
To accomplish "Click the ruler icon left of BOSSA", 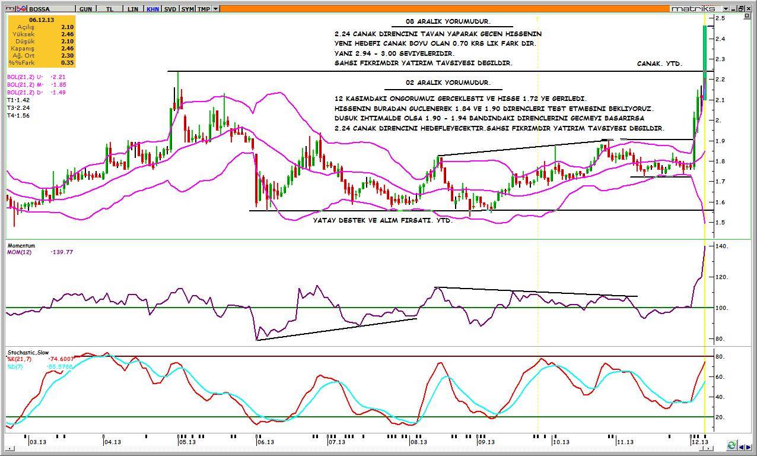I will (x=11, y=9).
